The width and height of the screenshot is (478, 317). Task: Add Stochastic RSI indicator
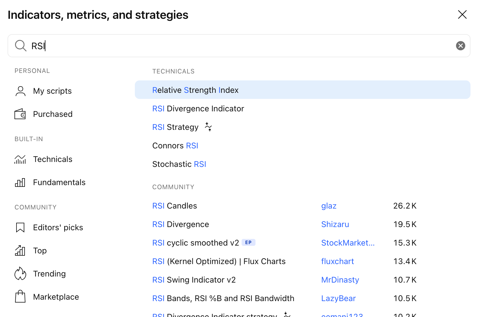(x=302, y=164)
